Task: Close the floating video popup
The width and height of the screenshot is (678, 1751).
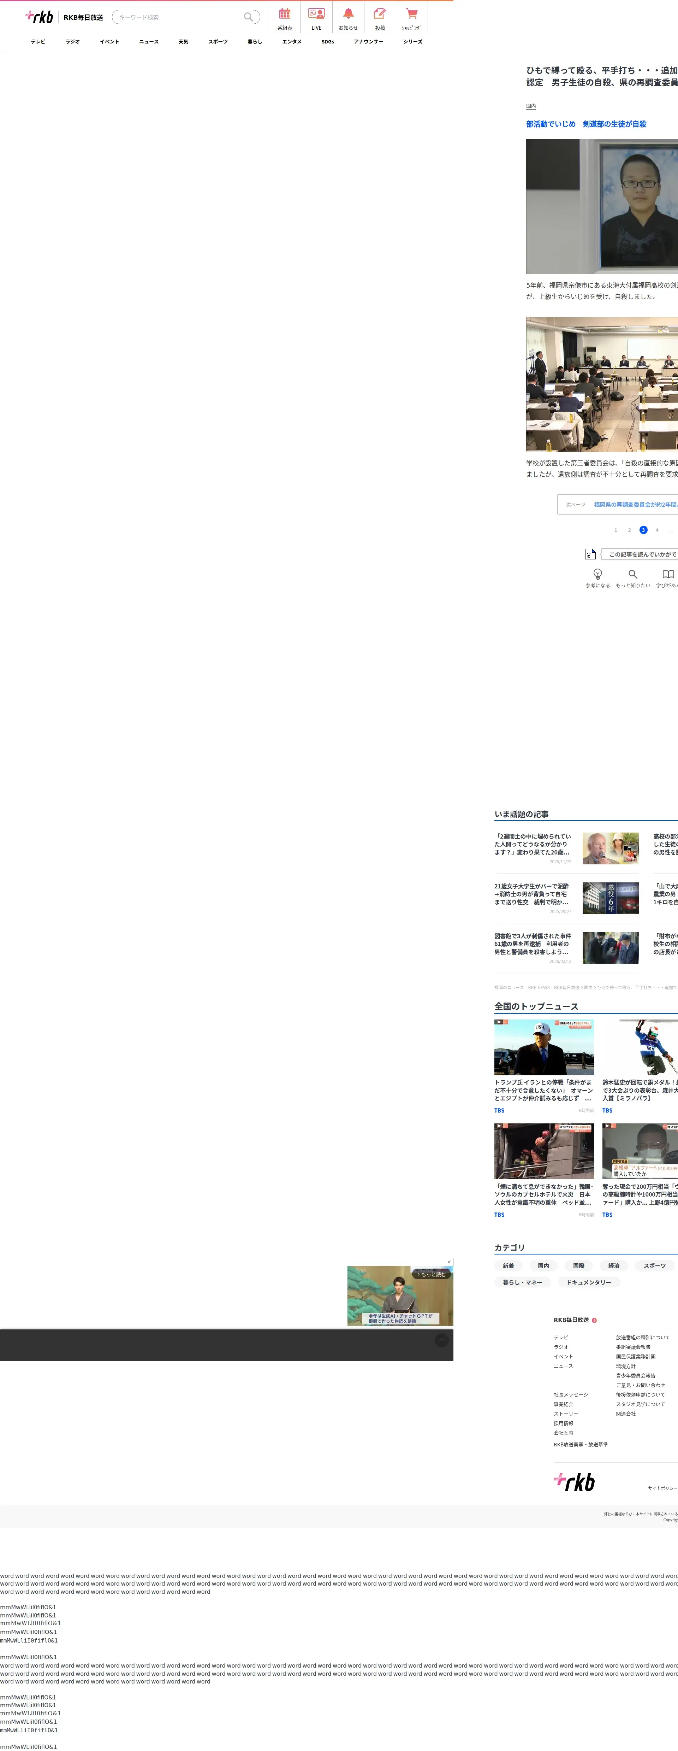Action: click(x=449, y=1262)
